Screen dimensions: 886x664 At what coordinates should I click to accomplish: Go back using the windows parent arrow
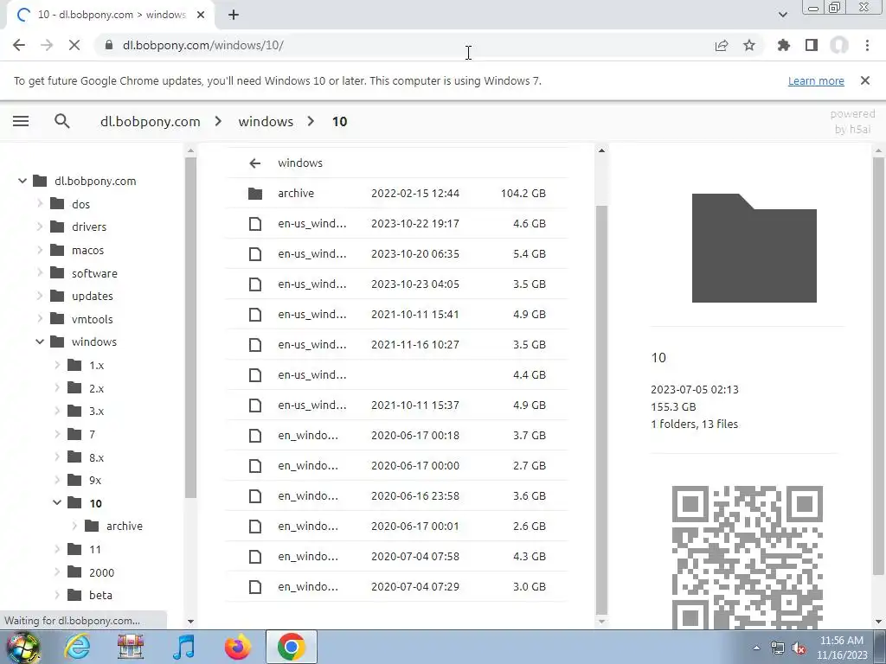pyautogui.click(x=255, y=163)
